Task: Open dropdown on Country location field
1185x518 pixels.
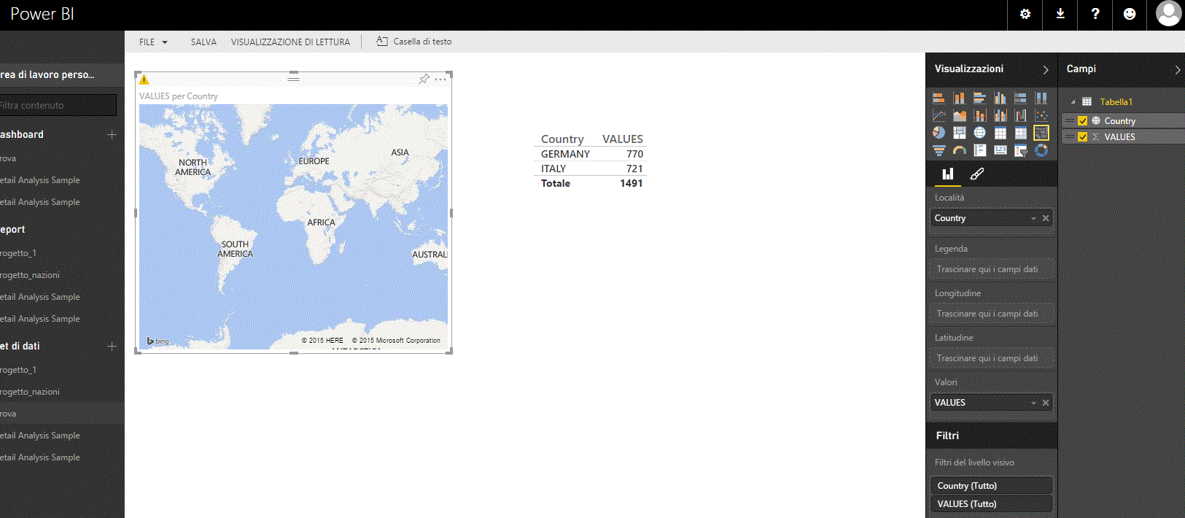Action: tap(1033, 218)
